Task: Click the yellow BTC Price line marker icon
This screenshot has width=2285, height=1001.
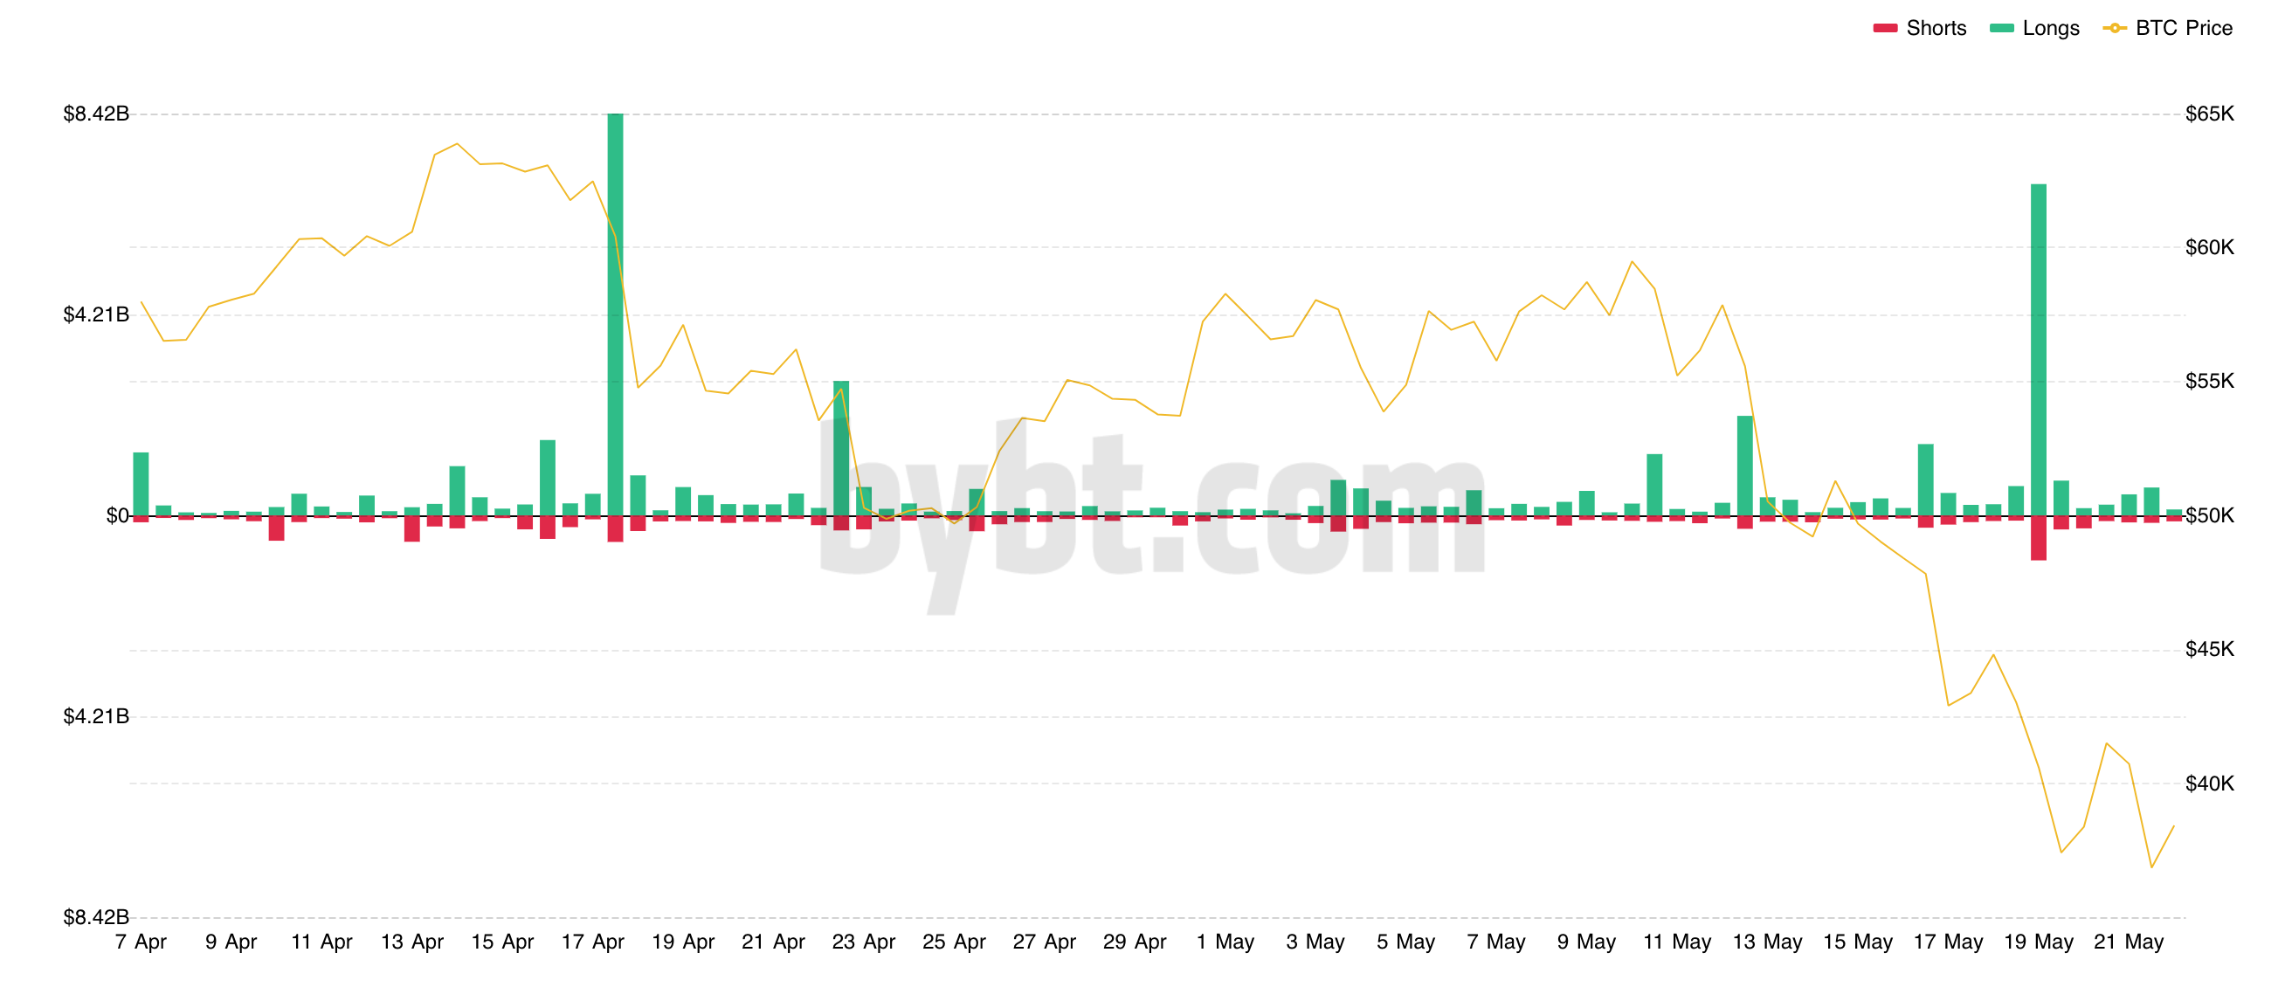Action: 2114,29
